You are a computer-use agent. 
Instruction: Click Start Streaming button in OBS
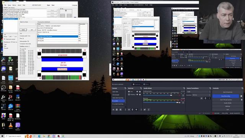[227, 92]
